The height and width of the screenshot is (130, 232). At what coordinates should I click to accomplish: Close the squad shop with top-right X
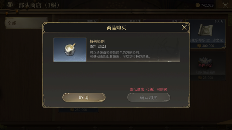point(225,5)
